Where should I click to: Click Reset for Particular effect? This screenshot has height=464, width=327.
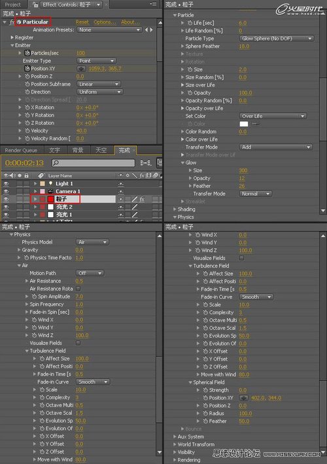(x=82, y=22)
